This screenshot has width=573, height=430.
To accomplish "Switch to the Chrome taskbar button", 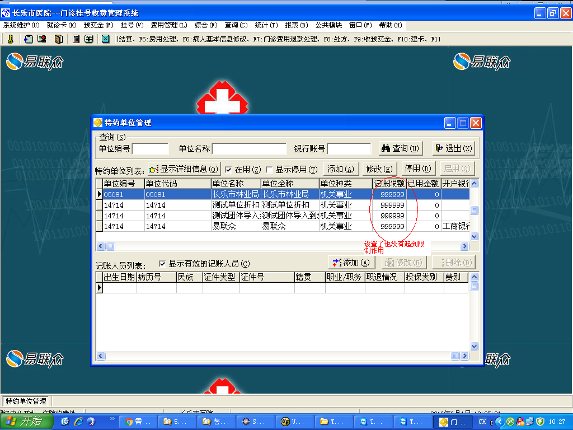I will click(x=138, y=422).
